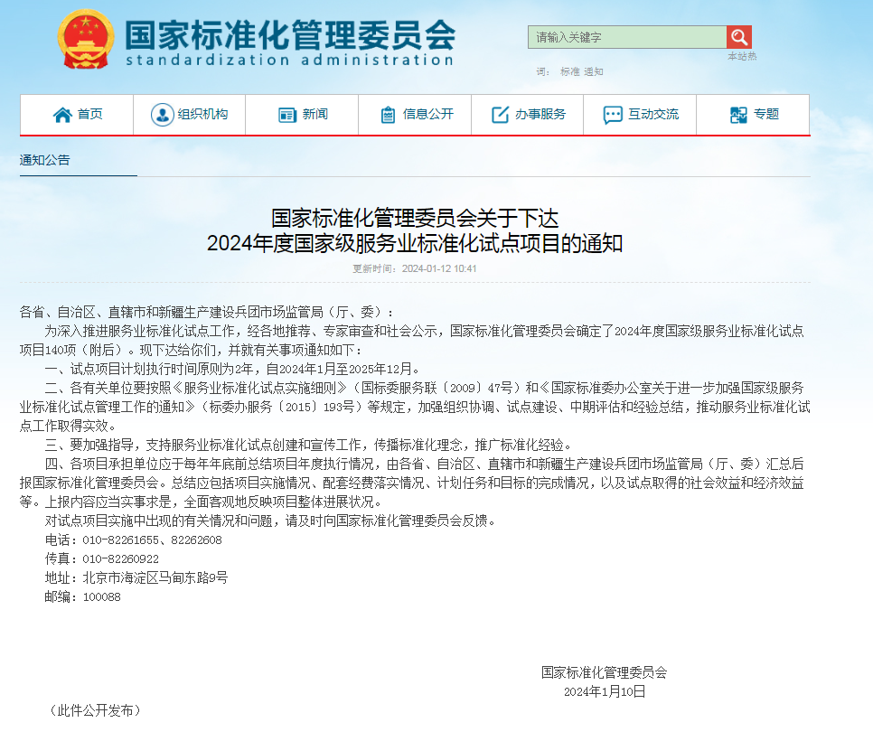Open the 信息公开 navigation item
Screen dimensions: 873x732
coord(415,115)
